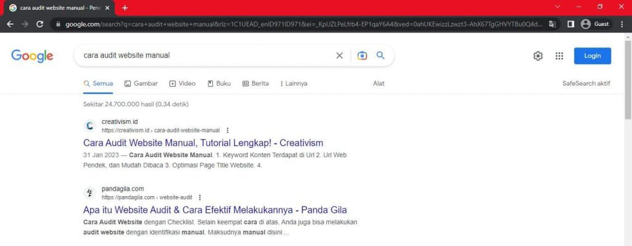Switch to the Buku tab
632x246 pixels.
(x=219, y=84)
